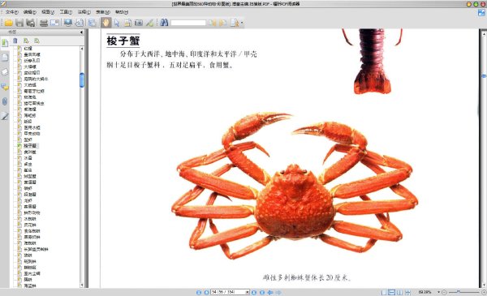
Task: Open the Signatures pen sidebar icon
Action: (5, 116)
